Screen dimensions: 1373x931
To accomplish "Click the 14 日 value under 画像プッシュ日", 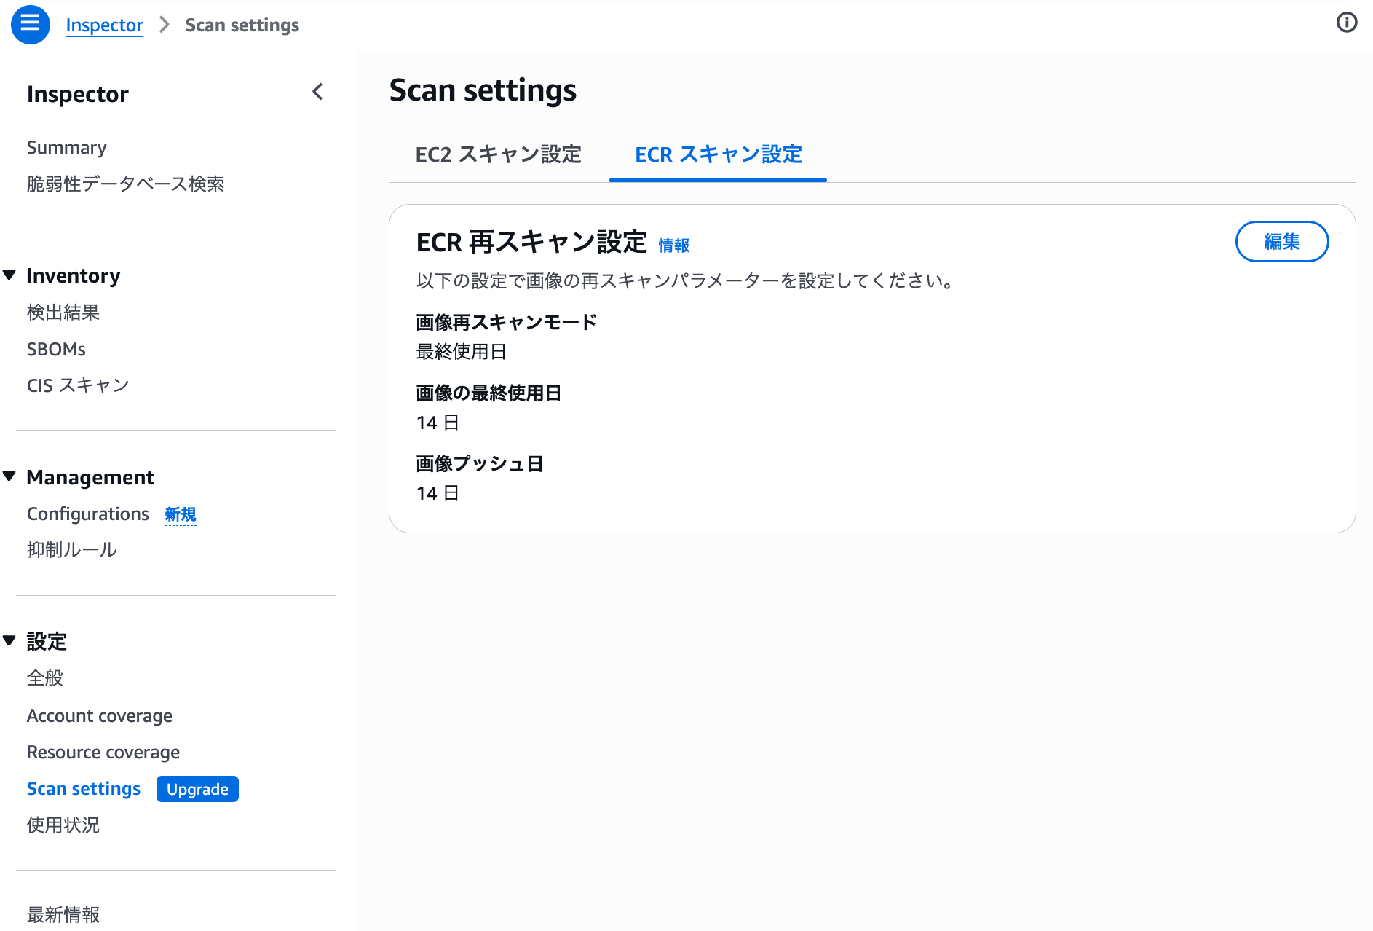I will (438, 493).
